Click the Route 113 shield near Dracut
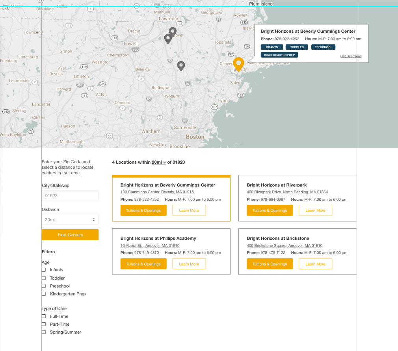Image resolution: width=398 pixels, height=351 pixels. (115, 38)
